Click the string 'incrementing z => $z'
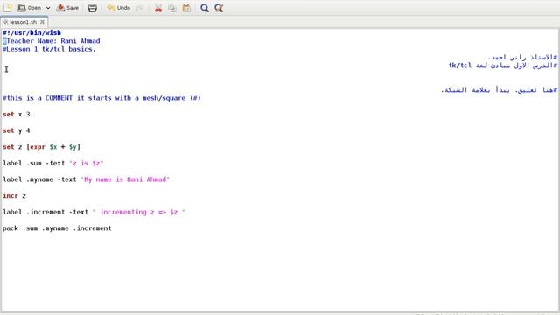Screen dimensions: 560x315 coord(138,212)
